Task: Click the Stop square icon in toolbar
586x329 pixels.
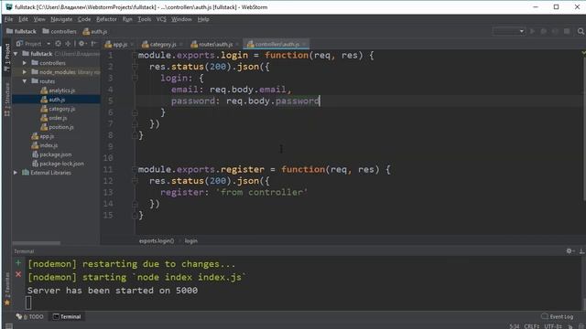Action: pos(567,31)
